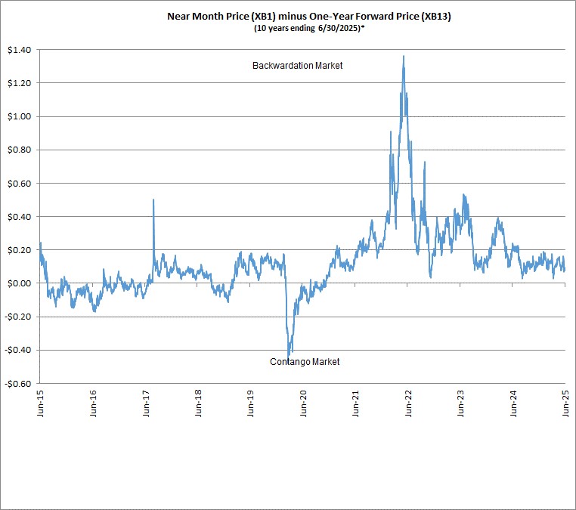Screen dimensions: 576x510
Task: Click the 2020 trough of the line near -$0.44
Action: click(288, 356)
